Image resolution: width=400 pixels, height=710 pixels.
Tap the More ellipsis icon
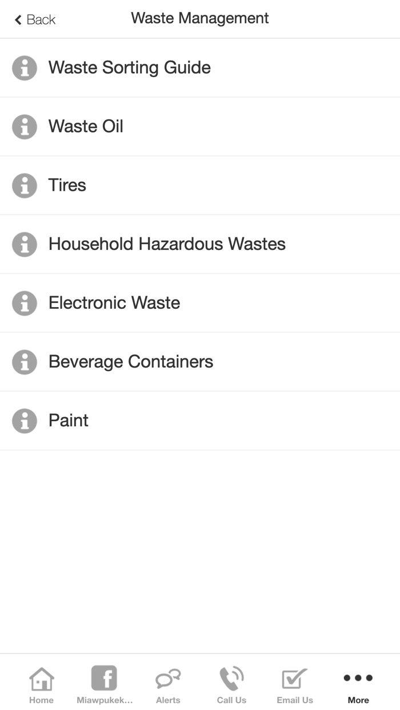click(358, 678)
